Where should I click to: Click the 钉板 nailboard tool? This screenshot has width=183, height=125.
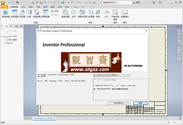(55, 11)
